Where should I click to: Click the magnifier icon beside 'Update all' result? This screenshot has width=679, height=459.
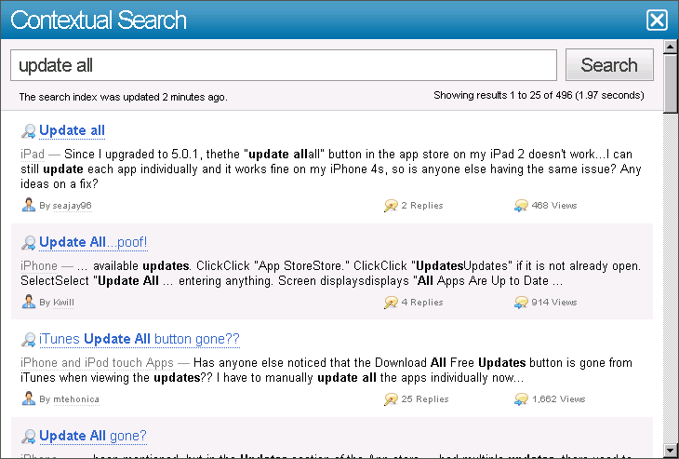29,131
